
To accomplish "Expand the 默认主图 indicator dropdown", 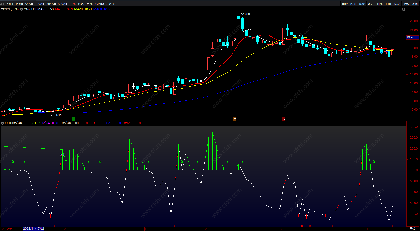I will (22, 9).
